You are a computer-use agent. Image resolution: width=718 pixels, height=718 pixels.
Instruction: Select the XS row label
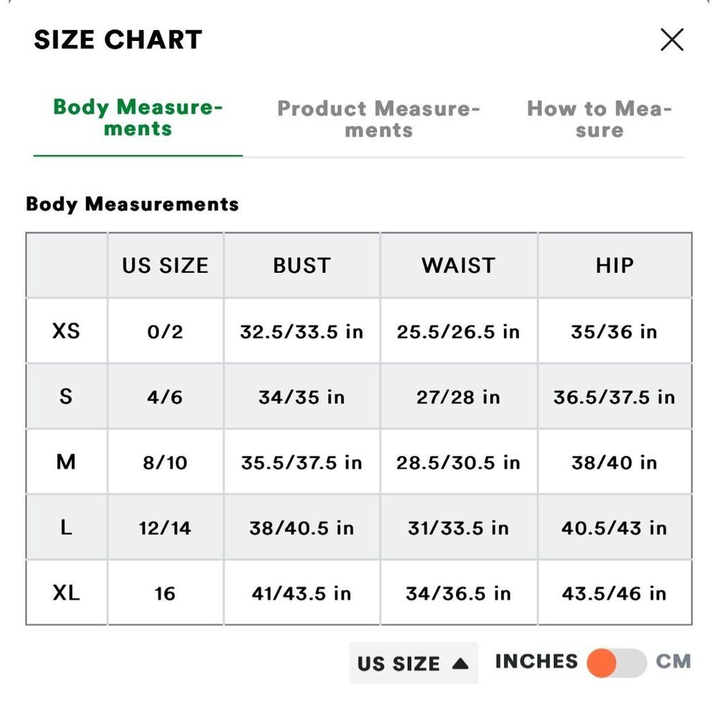click(x=66, y=331)
